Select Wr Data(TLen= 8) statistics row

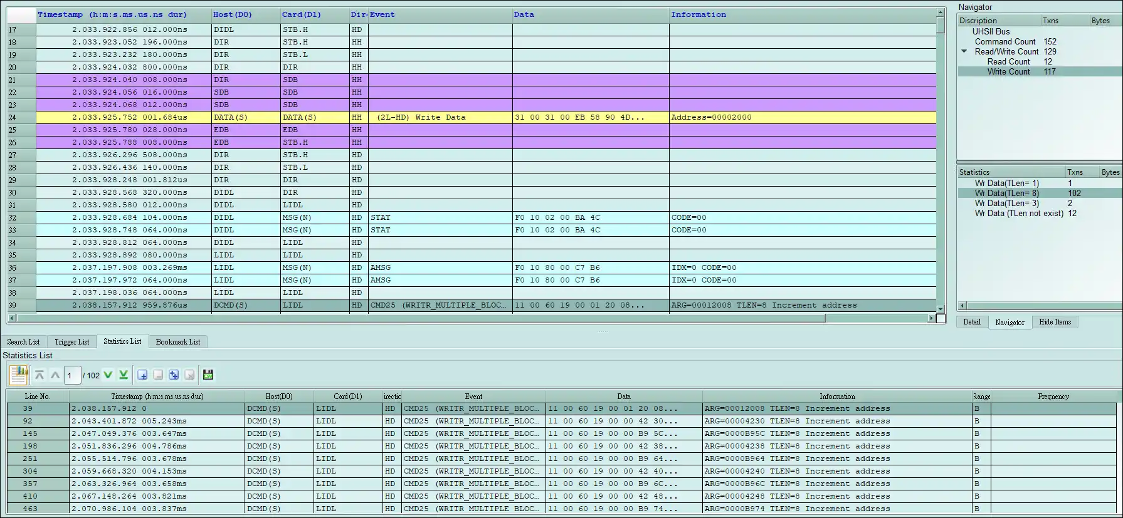tap(1006, 194)
